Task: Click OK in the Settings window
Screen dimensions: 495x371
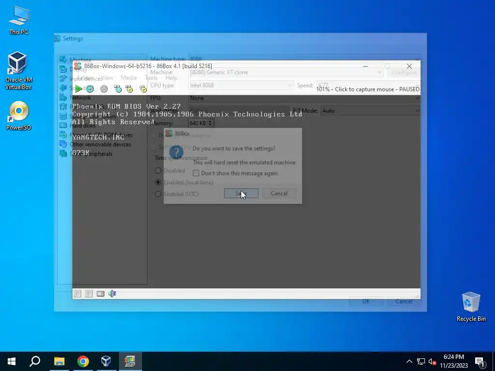Action: point(366,301)
